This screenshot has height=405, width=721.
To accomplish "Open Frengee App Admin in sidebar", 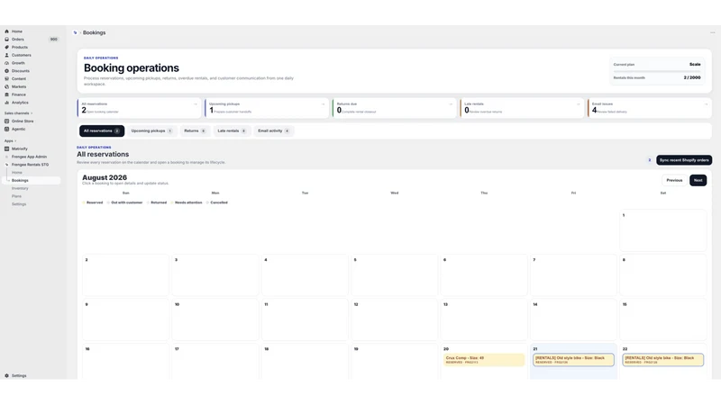I will coord(29,157).
